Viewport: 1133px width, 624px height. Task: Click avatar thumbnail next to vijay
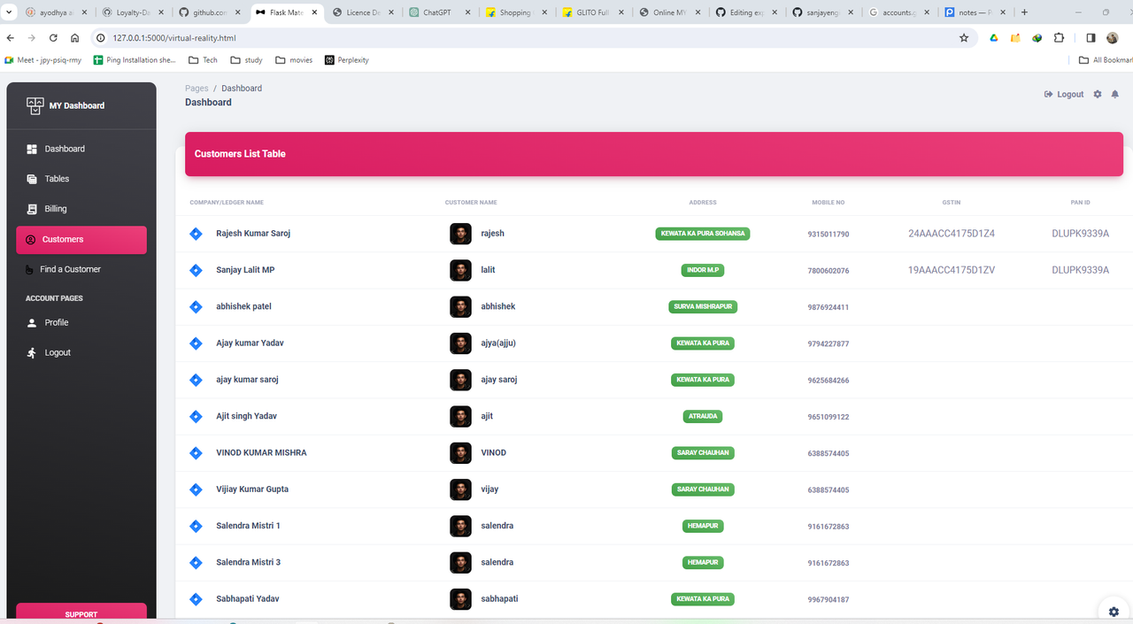point(460,489)
